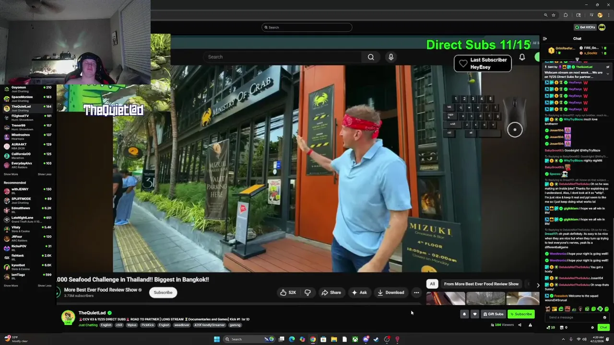Unpin the pinned chat message

[x=608, y=67]
